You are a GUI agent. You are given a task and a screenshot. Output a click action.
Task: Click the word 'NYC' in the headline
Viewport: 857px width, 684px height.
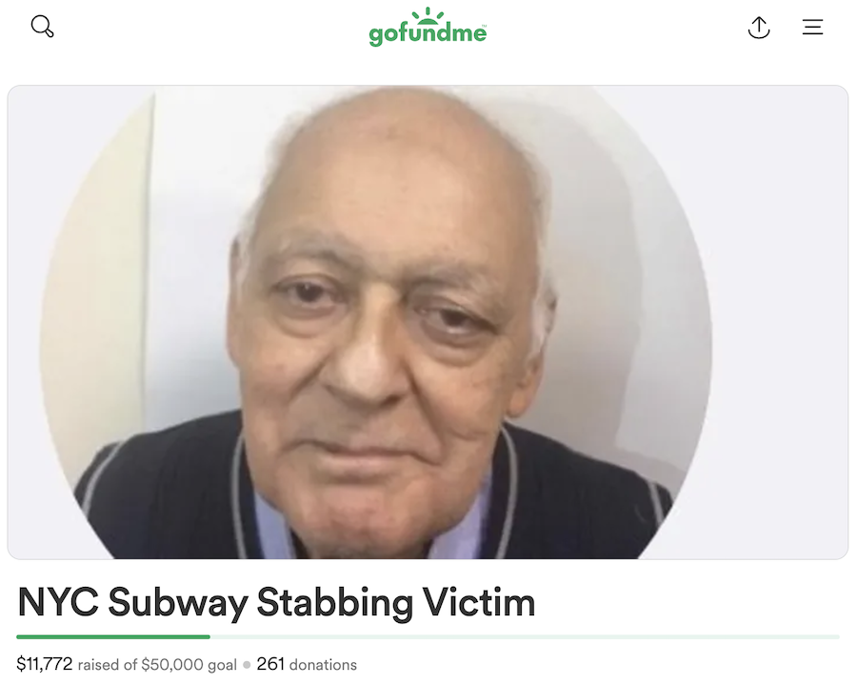[58, 602]
